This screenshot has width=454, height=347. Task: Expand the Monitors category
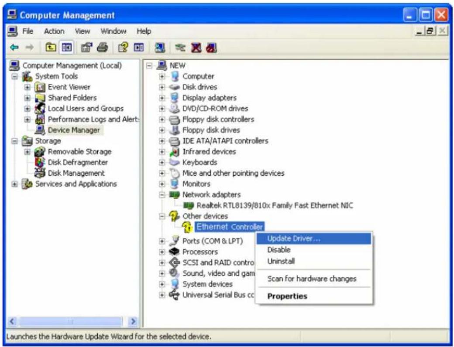coord(162,184)
